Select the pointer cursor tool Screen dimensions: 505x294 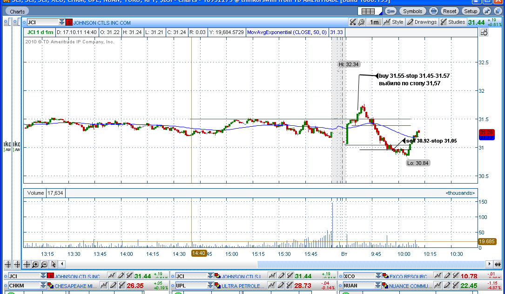[53, 265]
